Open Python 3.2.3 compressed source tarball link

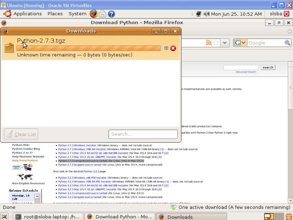click(83, 193)
